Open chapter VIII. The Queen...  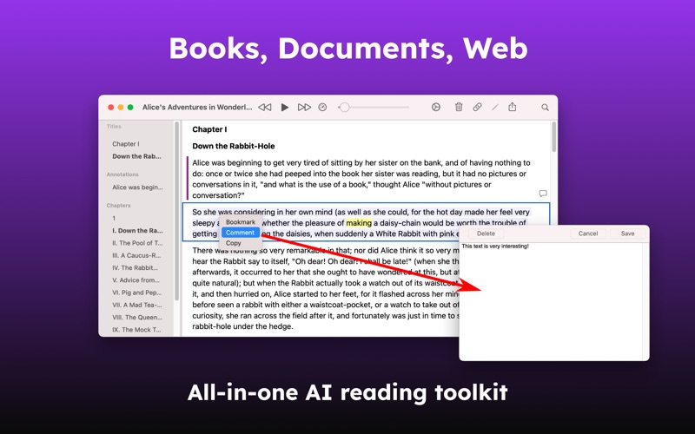tap(137, 318)
